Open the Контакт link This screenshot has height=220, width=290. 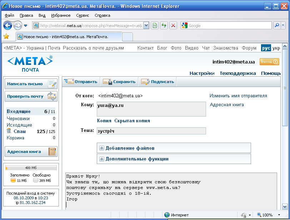coord(145,48)
